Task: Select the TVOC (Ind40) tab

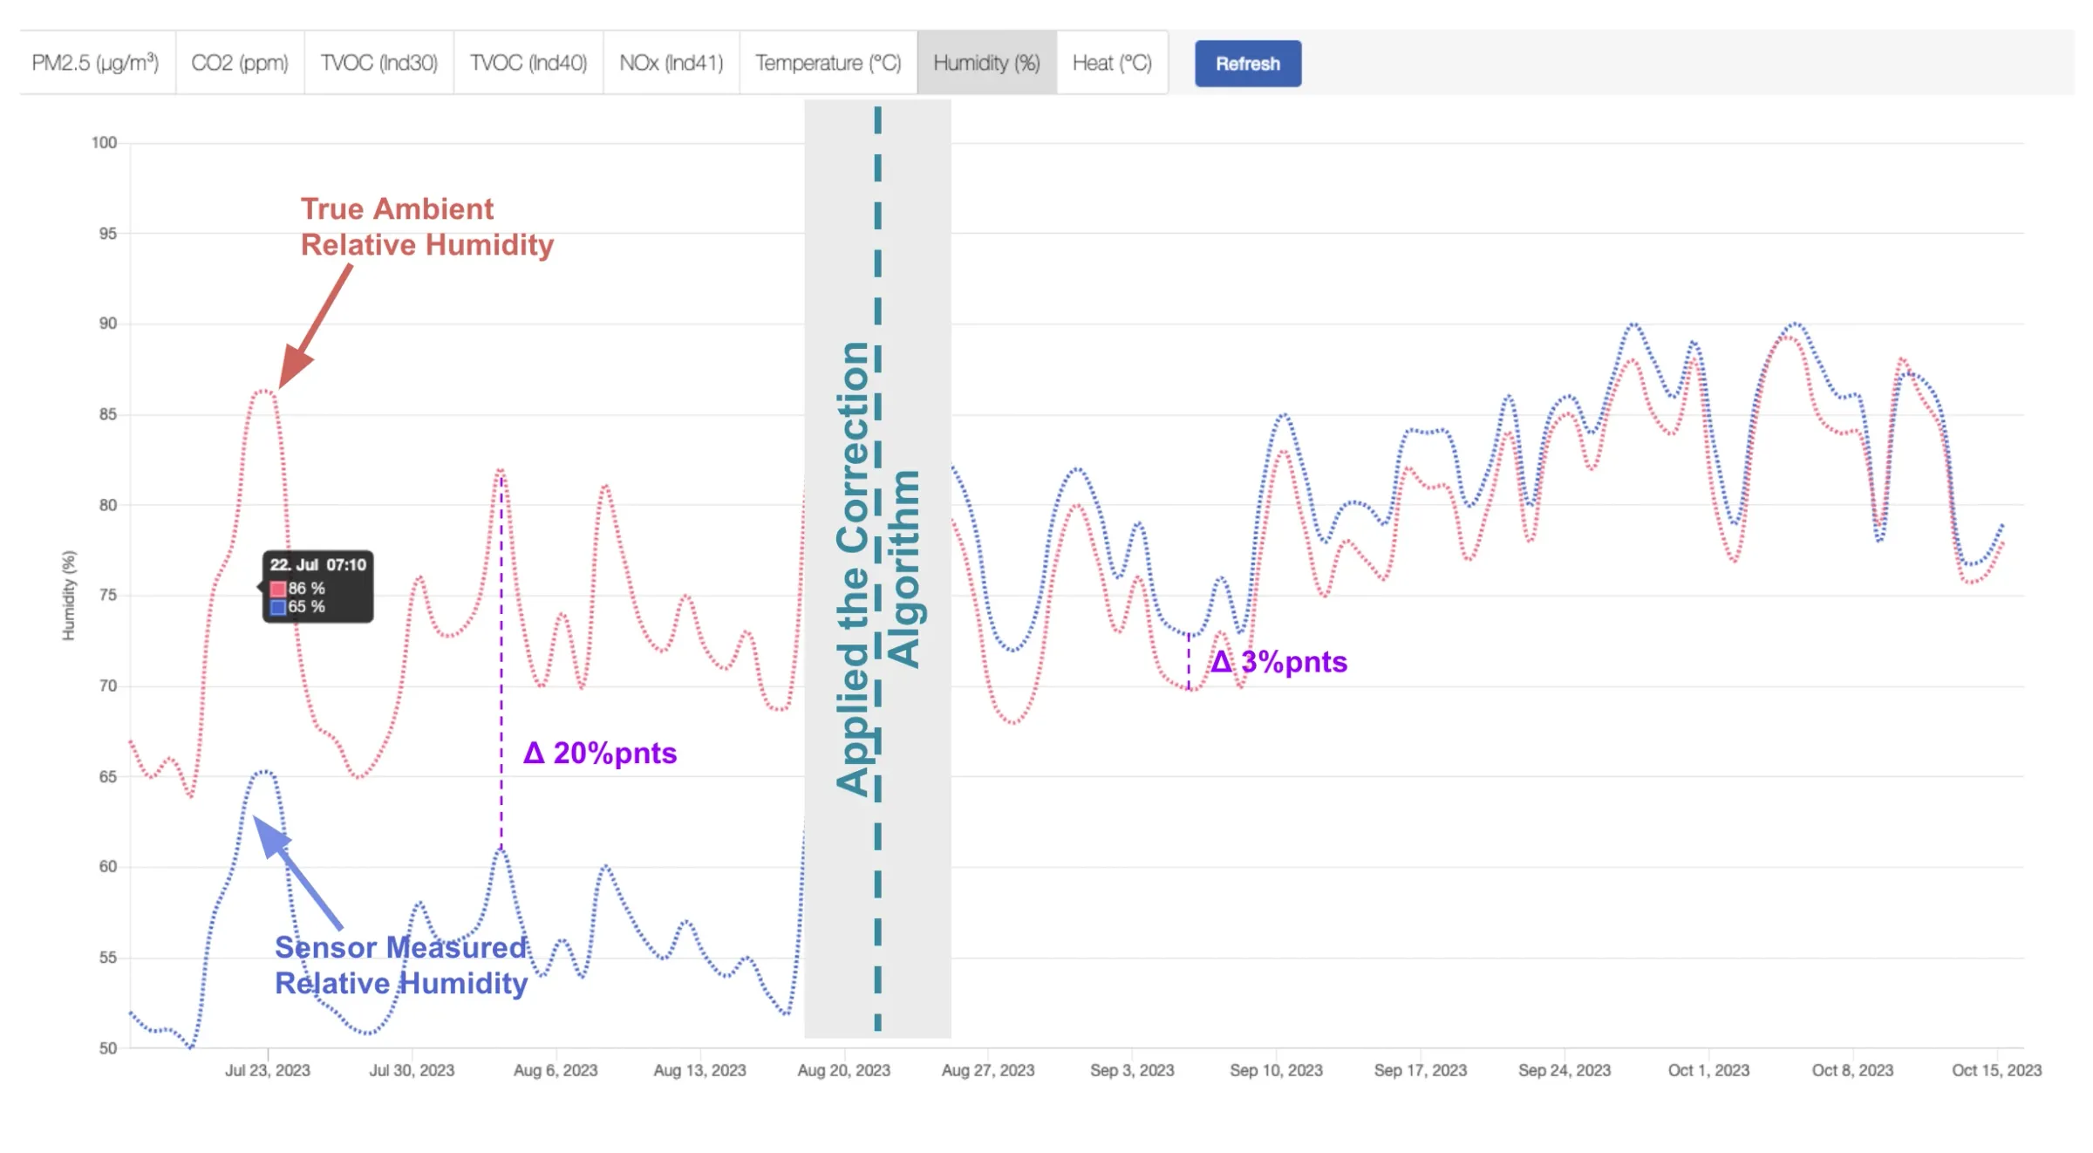Action: click(528, 63)
